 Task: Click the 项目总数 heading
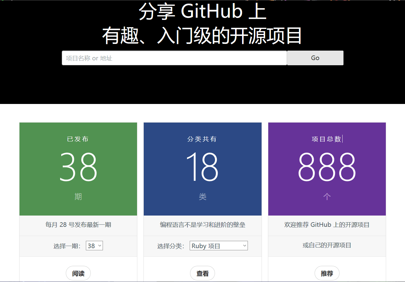[326, 139]
